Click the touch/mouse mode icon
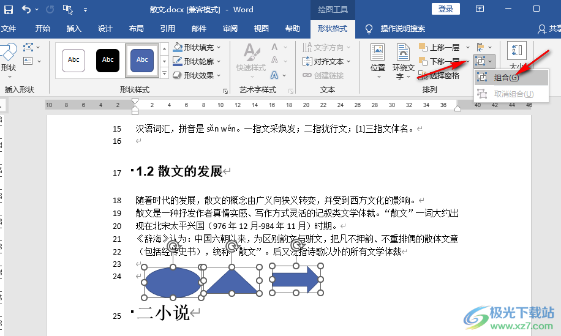The height and width of the screenshot is (336, 561). 67,9
